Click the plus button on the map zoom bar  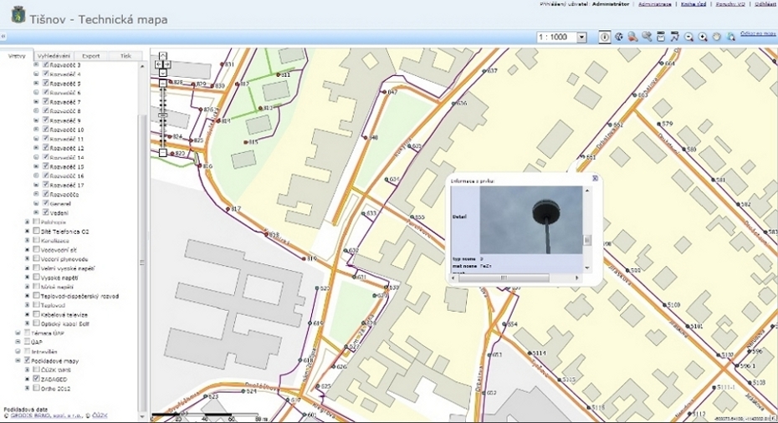pos(163,83)
